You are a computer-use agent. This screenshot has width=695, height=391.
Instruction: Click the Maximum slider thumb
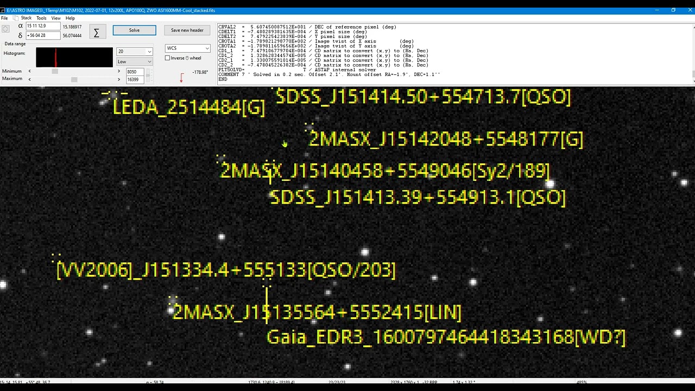pyautogui.click(x=74, y=79)
